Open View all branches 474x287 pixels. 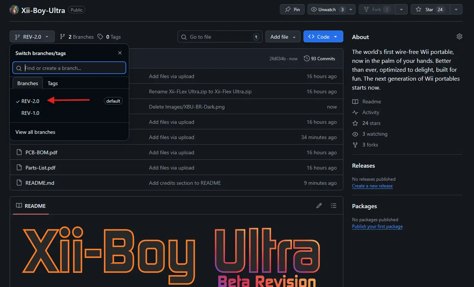tap(35, 132)
